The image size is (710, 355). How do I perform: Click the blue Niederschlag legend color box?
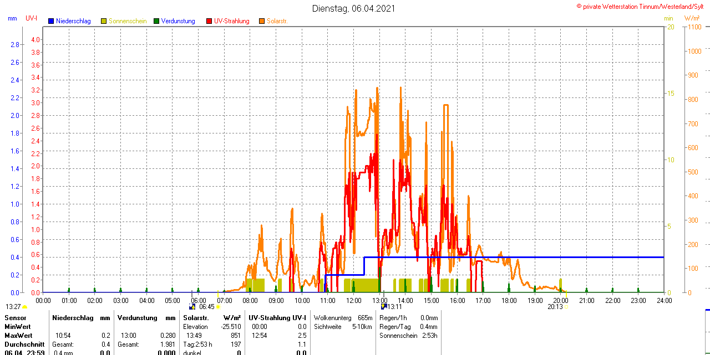coord(51,21)
